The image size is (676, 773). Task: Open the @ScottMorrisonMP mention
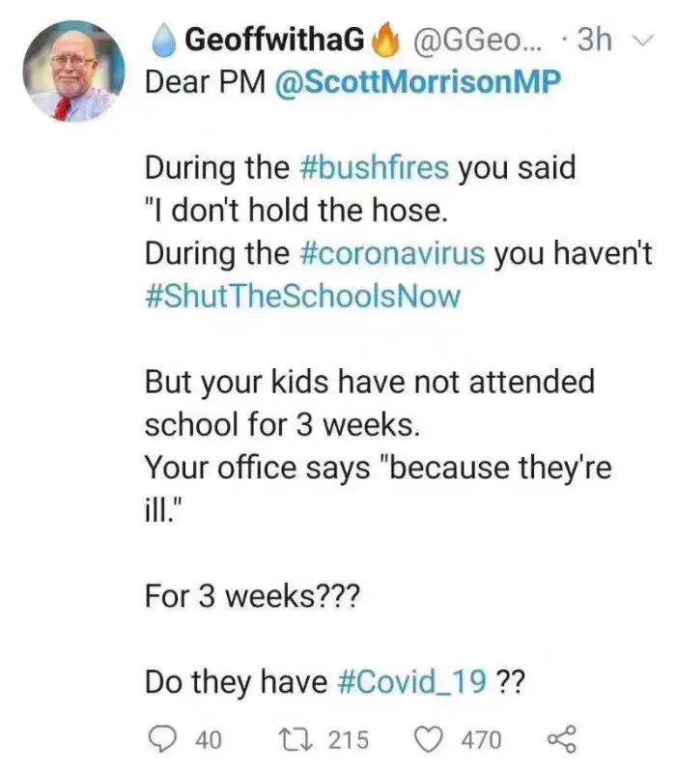[417, 83]
